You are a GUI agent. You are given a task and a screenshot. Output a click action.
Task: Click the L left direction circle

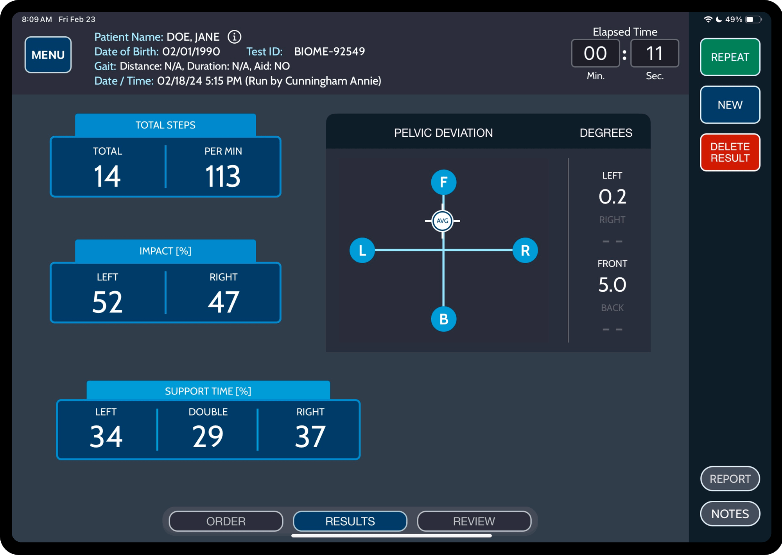click(362, 250)
